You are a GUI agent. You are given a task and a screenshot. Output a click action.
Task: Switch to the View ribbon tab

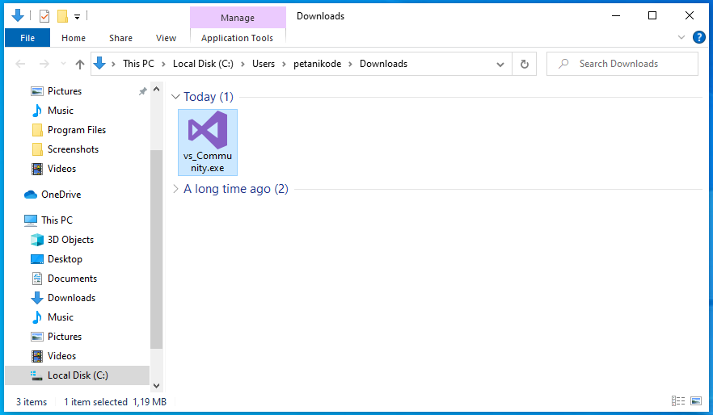(166, 38)
